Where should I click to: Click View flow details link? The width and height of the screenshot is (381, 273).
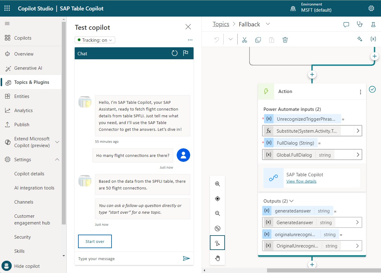coord(301,181)
